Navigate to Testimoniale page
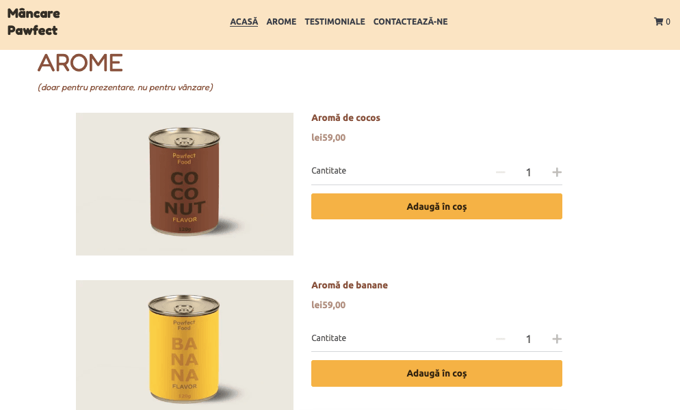This screenshot has height=410, width=680. (x=335, y=22)
